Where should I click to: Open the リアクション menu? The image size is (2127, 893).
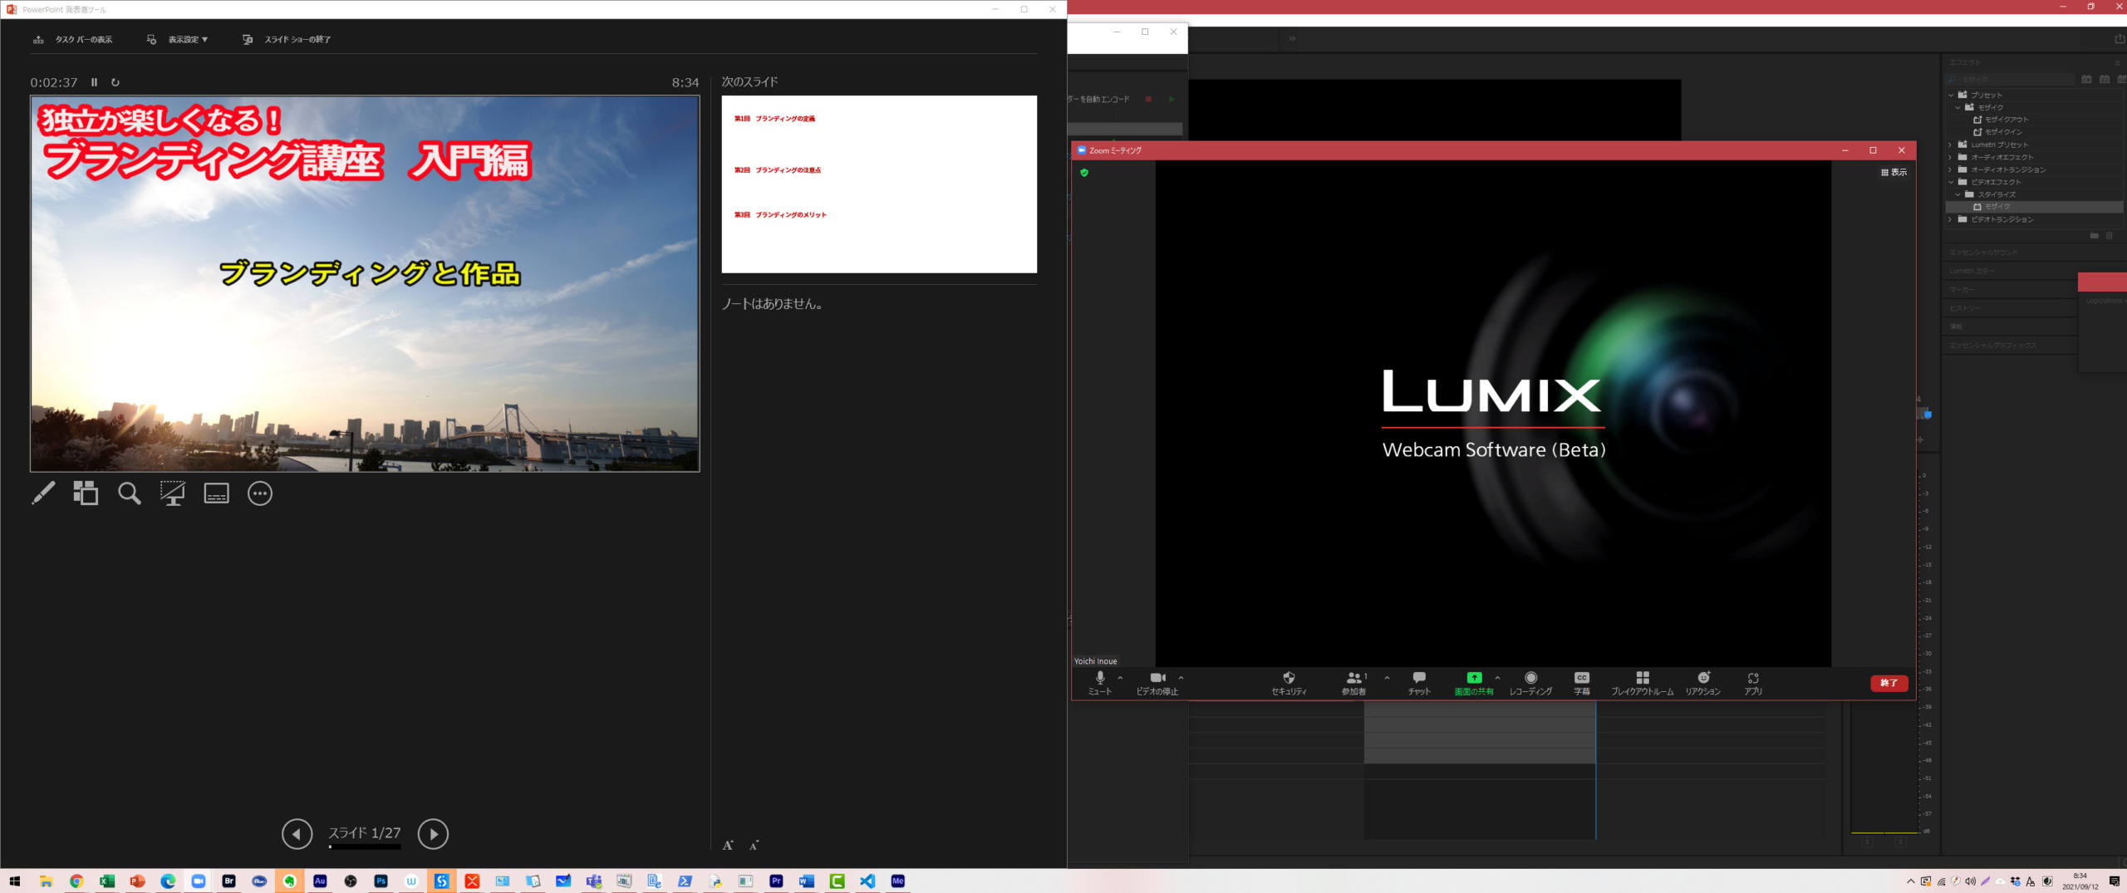point(1702,683)
